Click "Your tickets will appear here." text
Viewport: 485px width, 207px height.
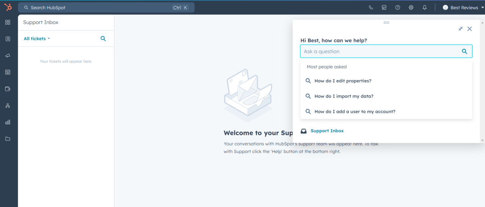coord(66,61)
